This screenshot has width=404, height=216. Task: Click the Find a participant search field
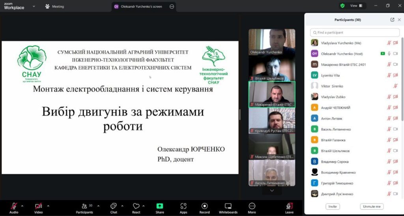(x=349, y=32)
